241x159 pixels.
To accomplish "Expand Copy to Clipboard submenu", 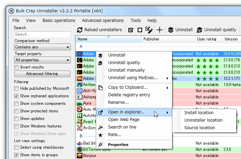I will point(168,88).
